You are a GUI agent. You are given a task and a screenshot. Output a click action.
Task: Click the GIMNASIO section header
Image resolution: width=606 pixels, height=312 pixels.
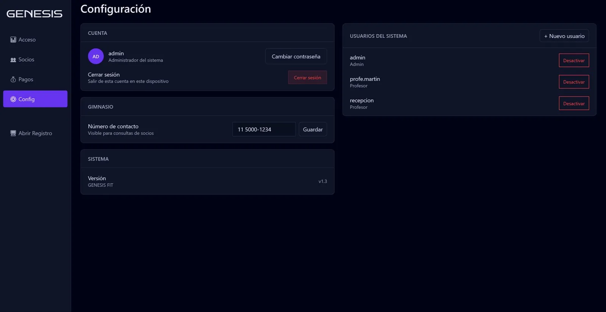coord(100,107)
